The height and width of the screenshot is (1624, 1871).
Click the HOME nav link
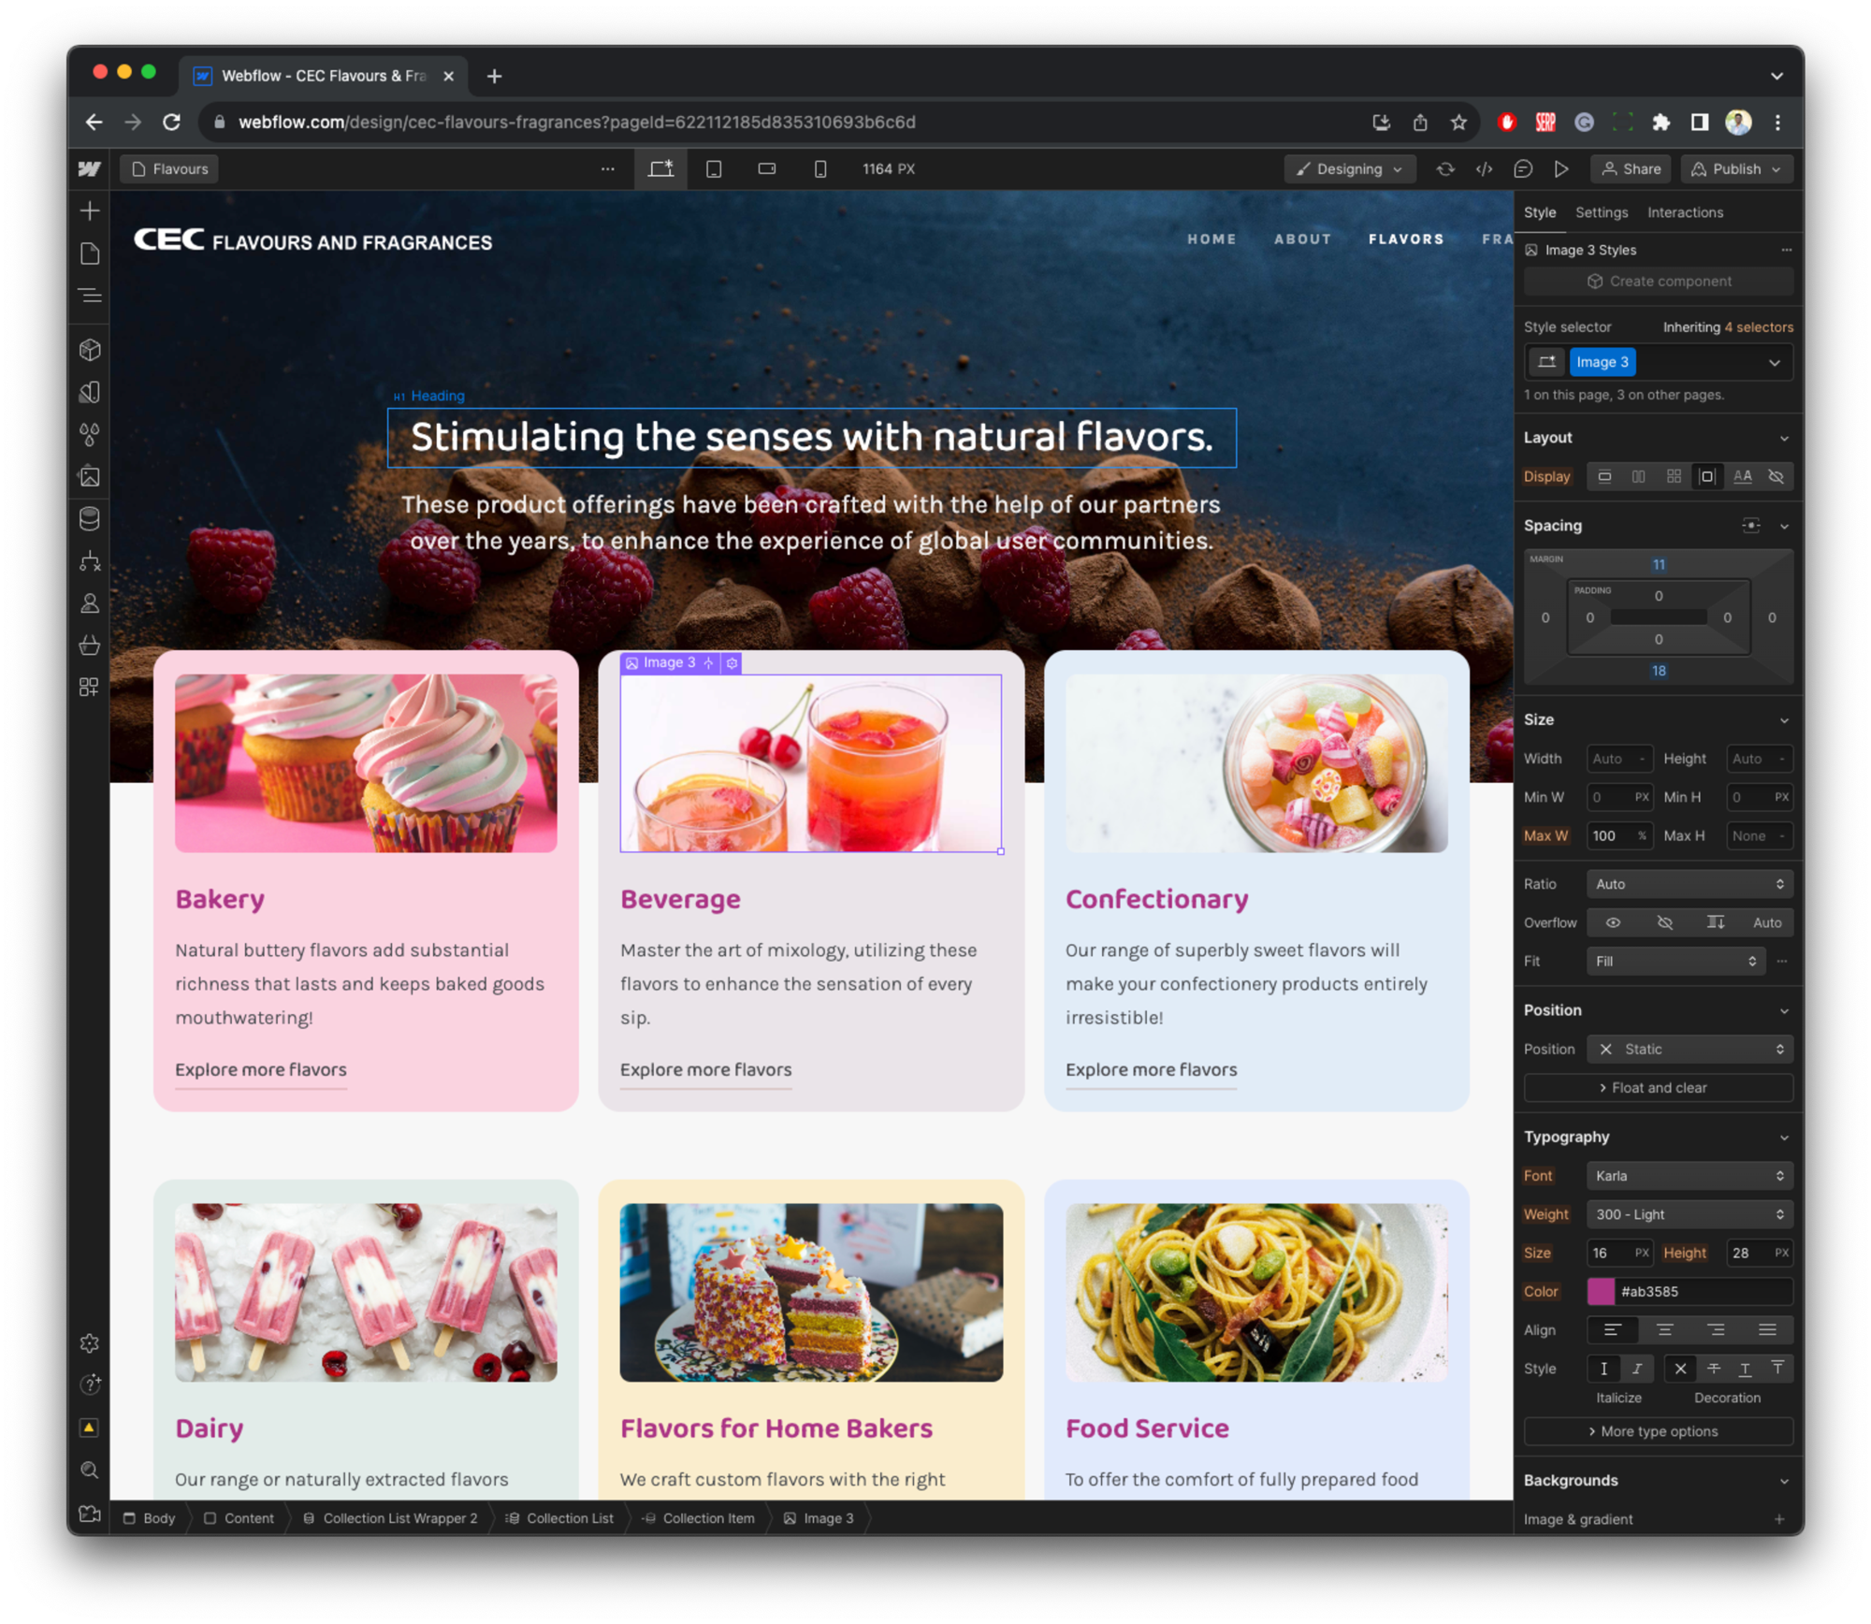coord(1211,240)
